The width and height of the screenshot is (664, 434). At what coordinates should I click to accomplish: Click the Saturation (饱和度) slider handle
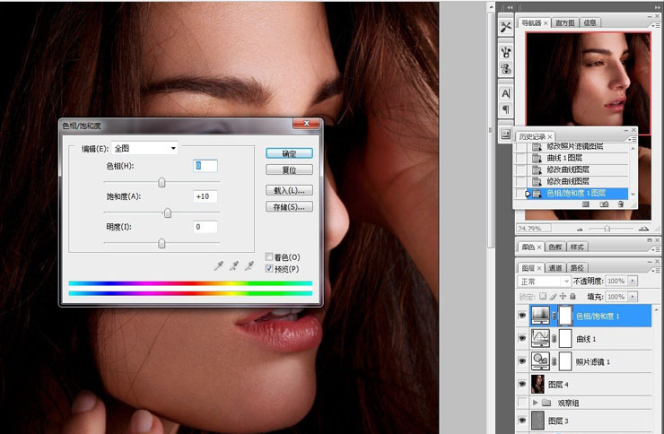click(x=168, y=213)
